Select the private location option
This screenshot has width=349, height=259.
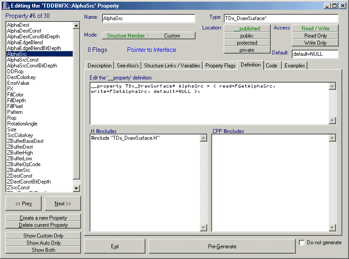(x=247, y=50)
